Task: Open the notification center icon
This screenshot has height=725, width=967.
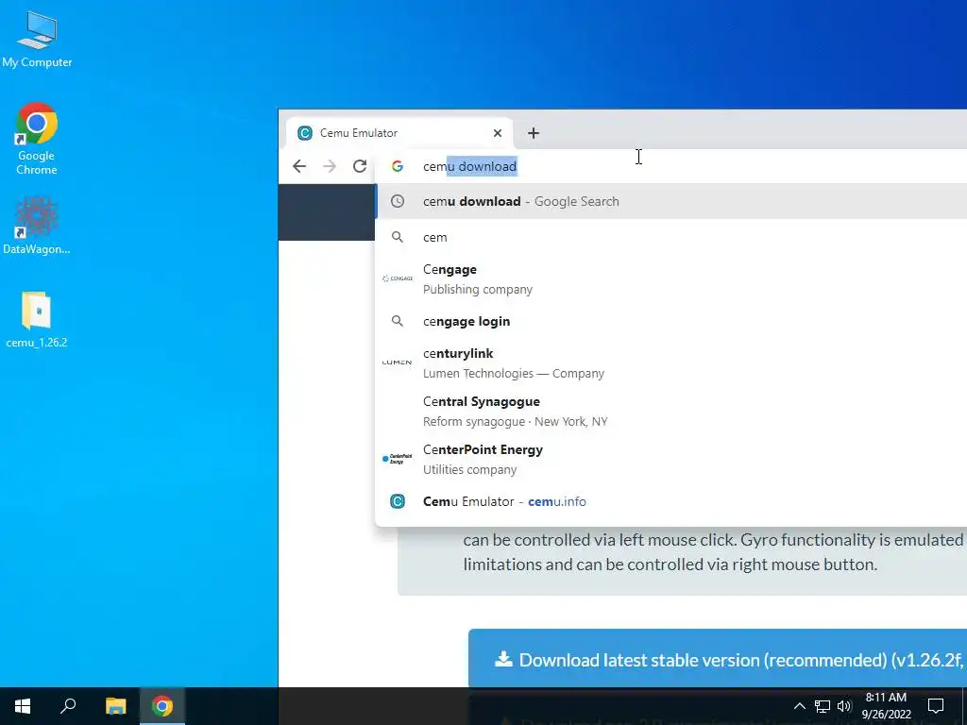Action: click(x=936, y=706)
